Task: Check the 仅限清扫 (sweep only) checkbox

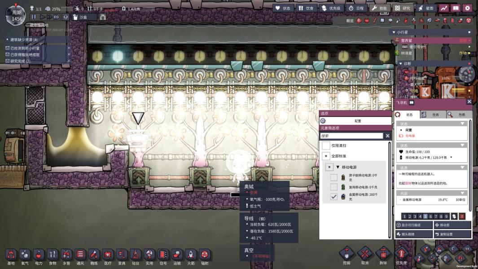Action: coord(326,146)
